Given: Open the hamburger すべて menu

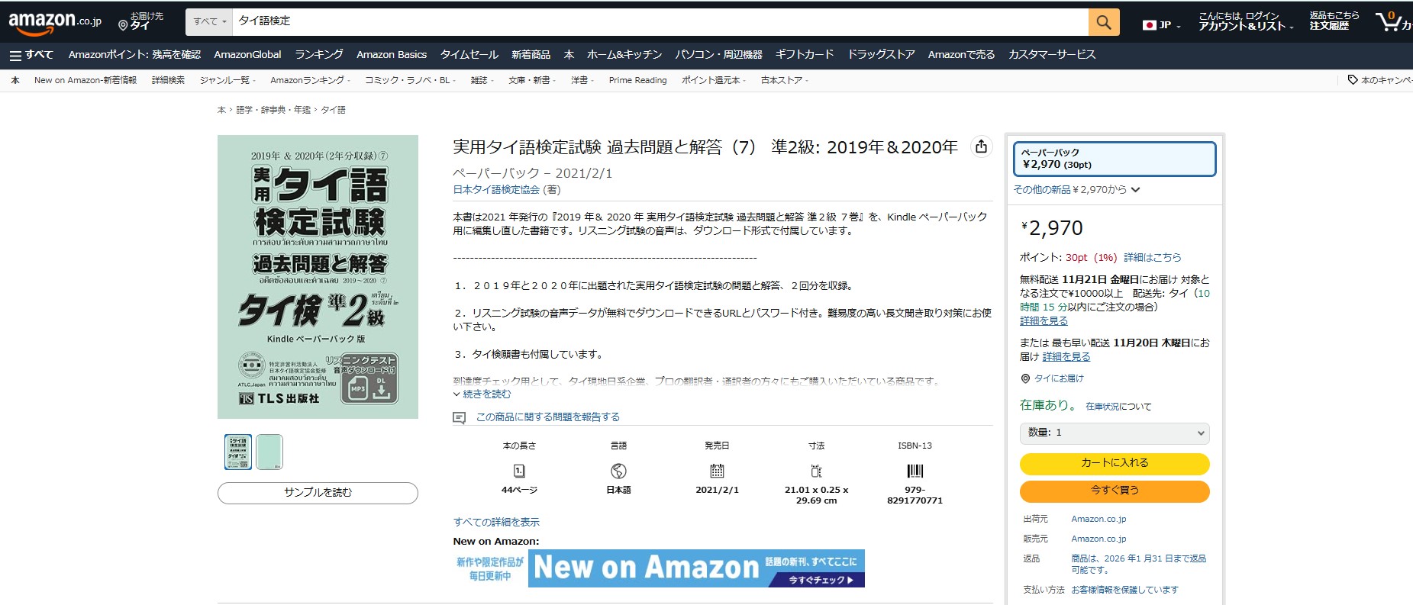Looking at the screenshot, I should [x=31, y=55].
